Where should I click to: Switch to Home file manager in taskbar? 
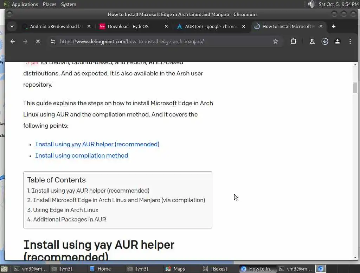point(100,269)
